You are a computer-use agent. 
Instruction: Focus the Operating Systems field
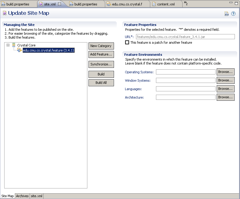[186, 72]
